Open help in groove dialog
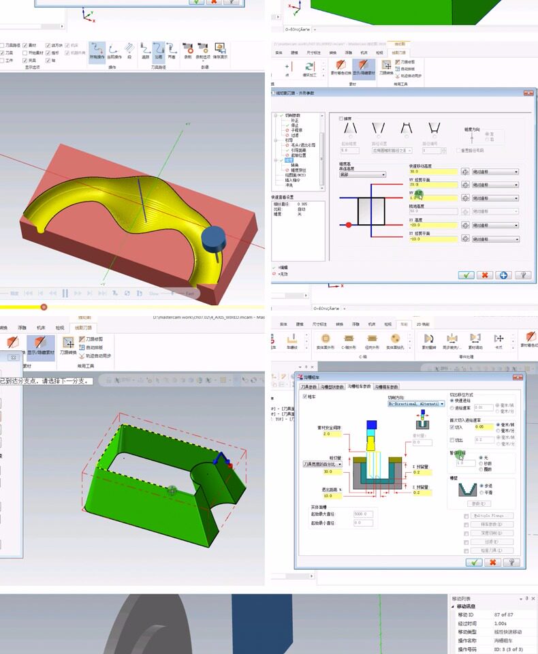 tap(511, 562)
